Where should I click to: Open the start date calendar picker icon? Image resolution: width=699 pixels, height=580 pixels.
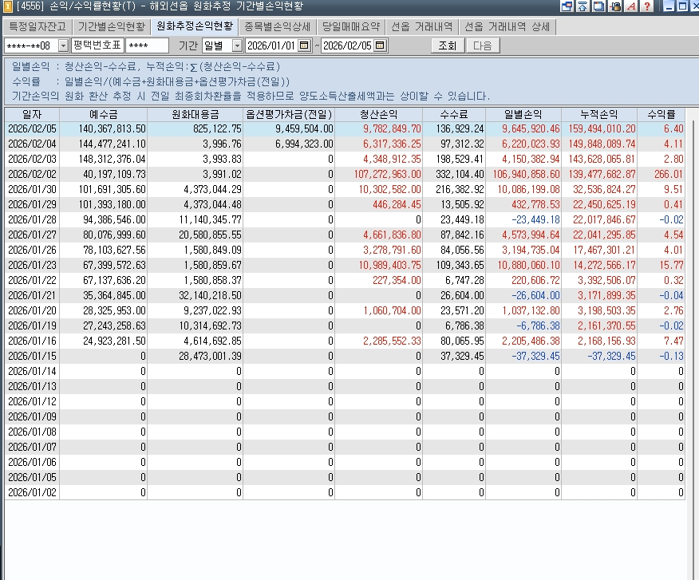pos(304,45)
